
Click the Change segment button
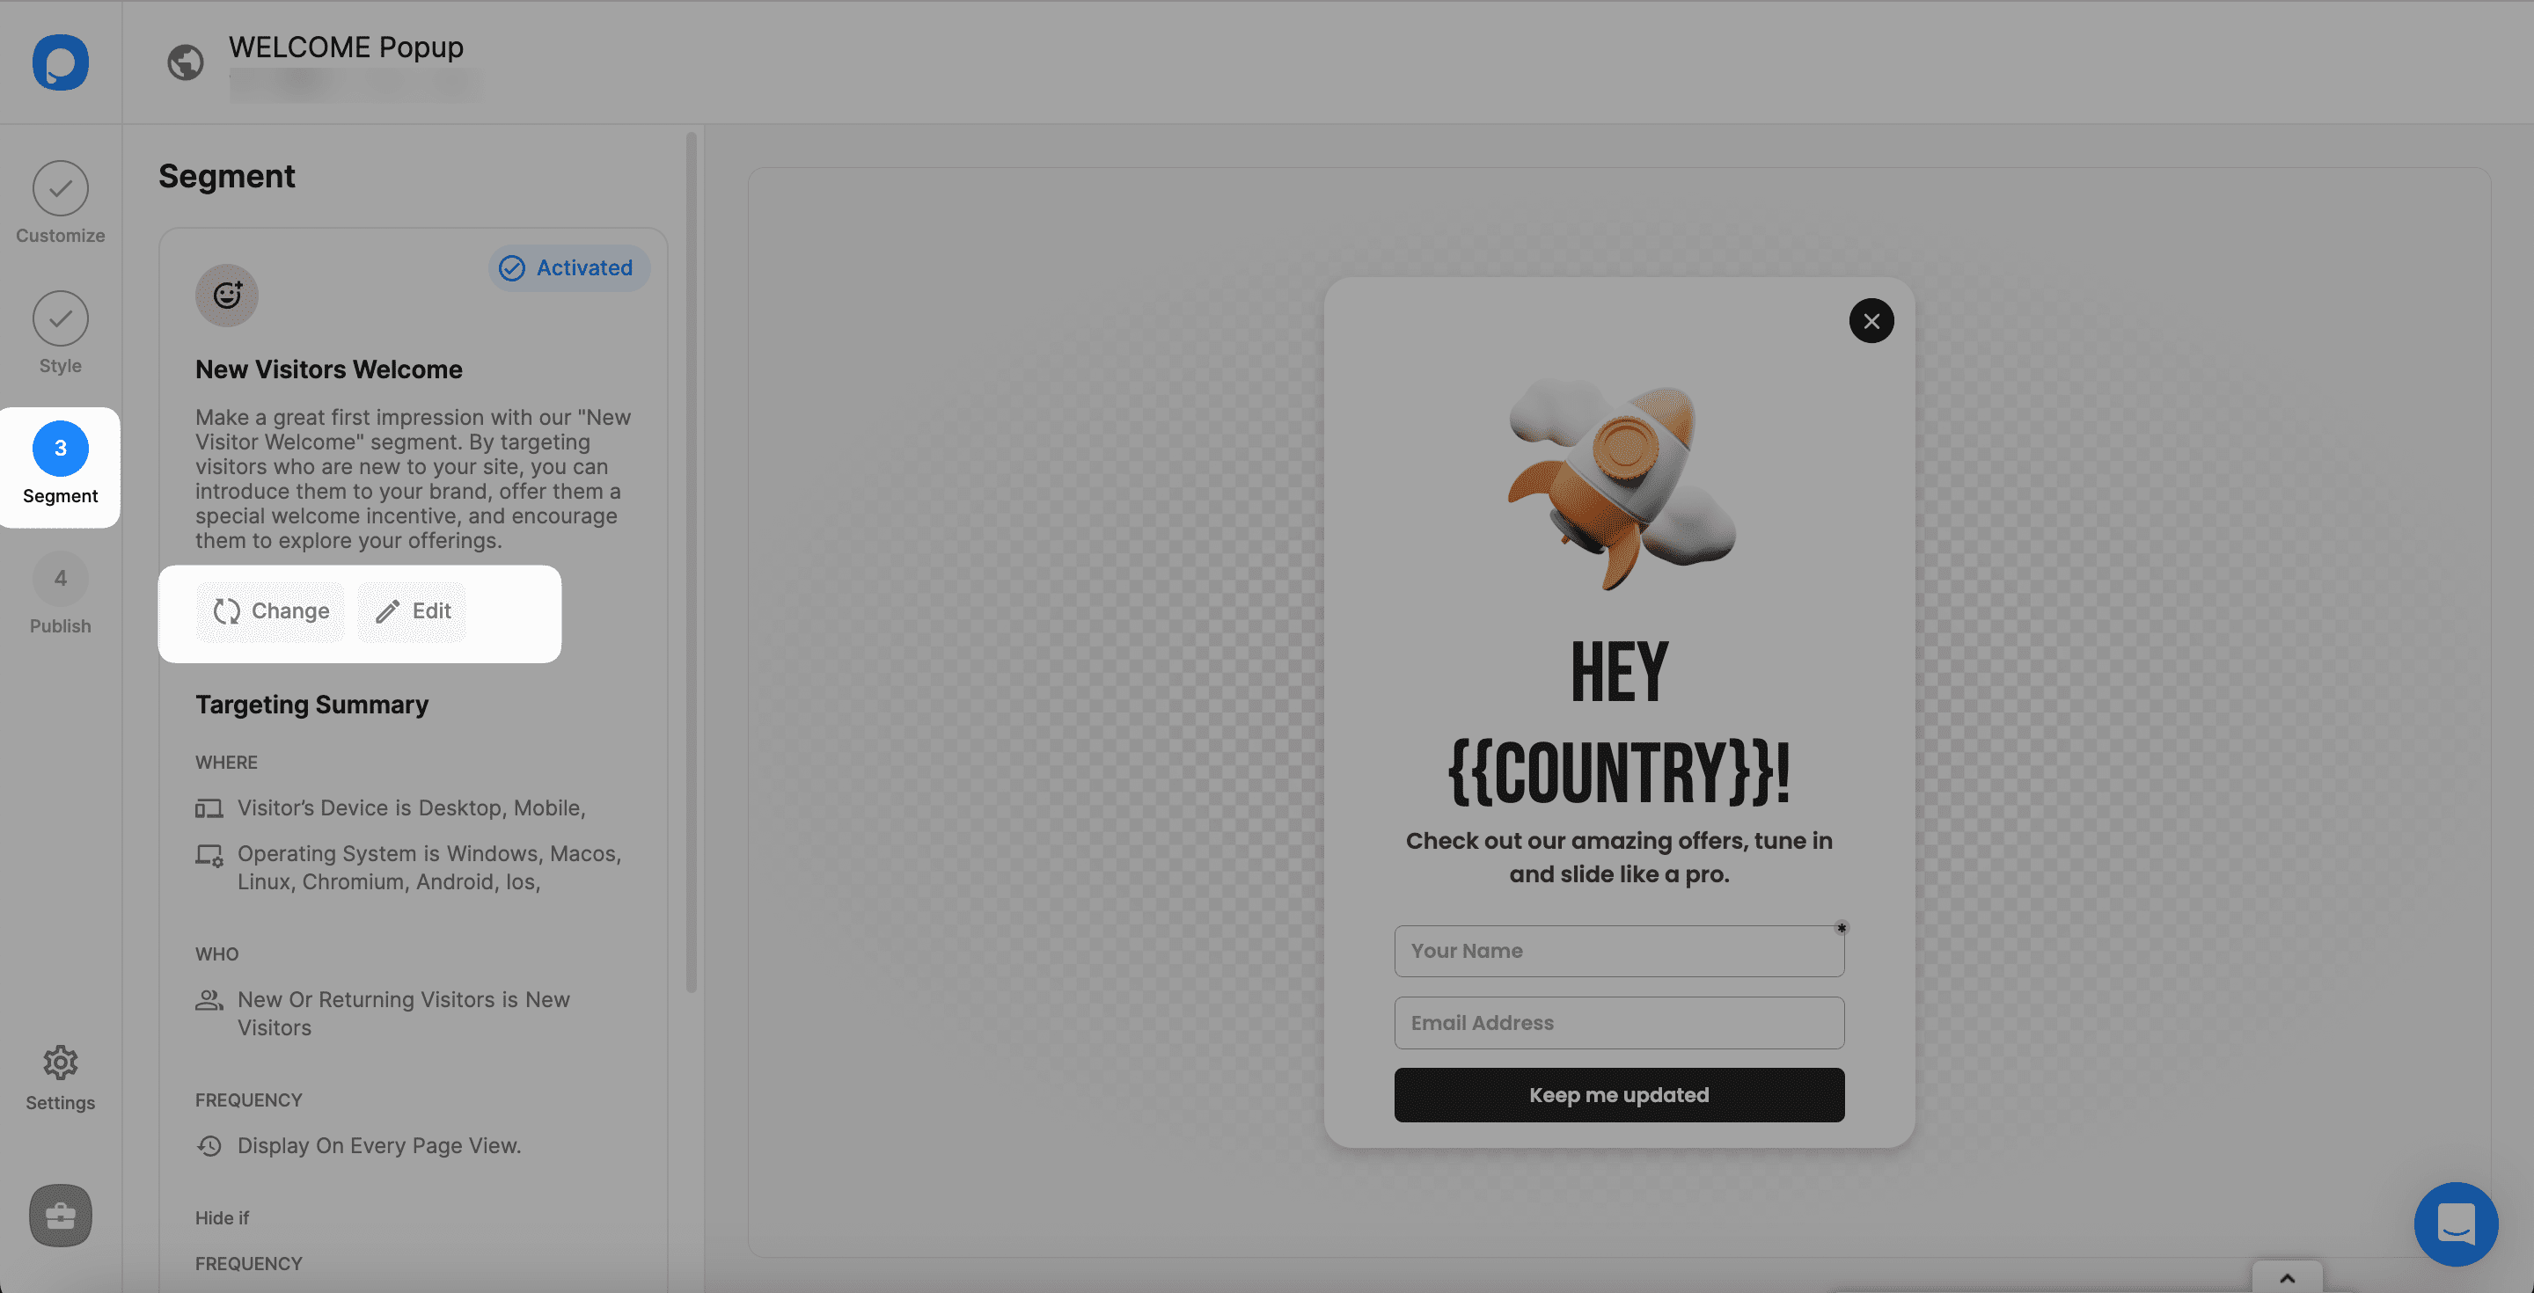(269, 610)
